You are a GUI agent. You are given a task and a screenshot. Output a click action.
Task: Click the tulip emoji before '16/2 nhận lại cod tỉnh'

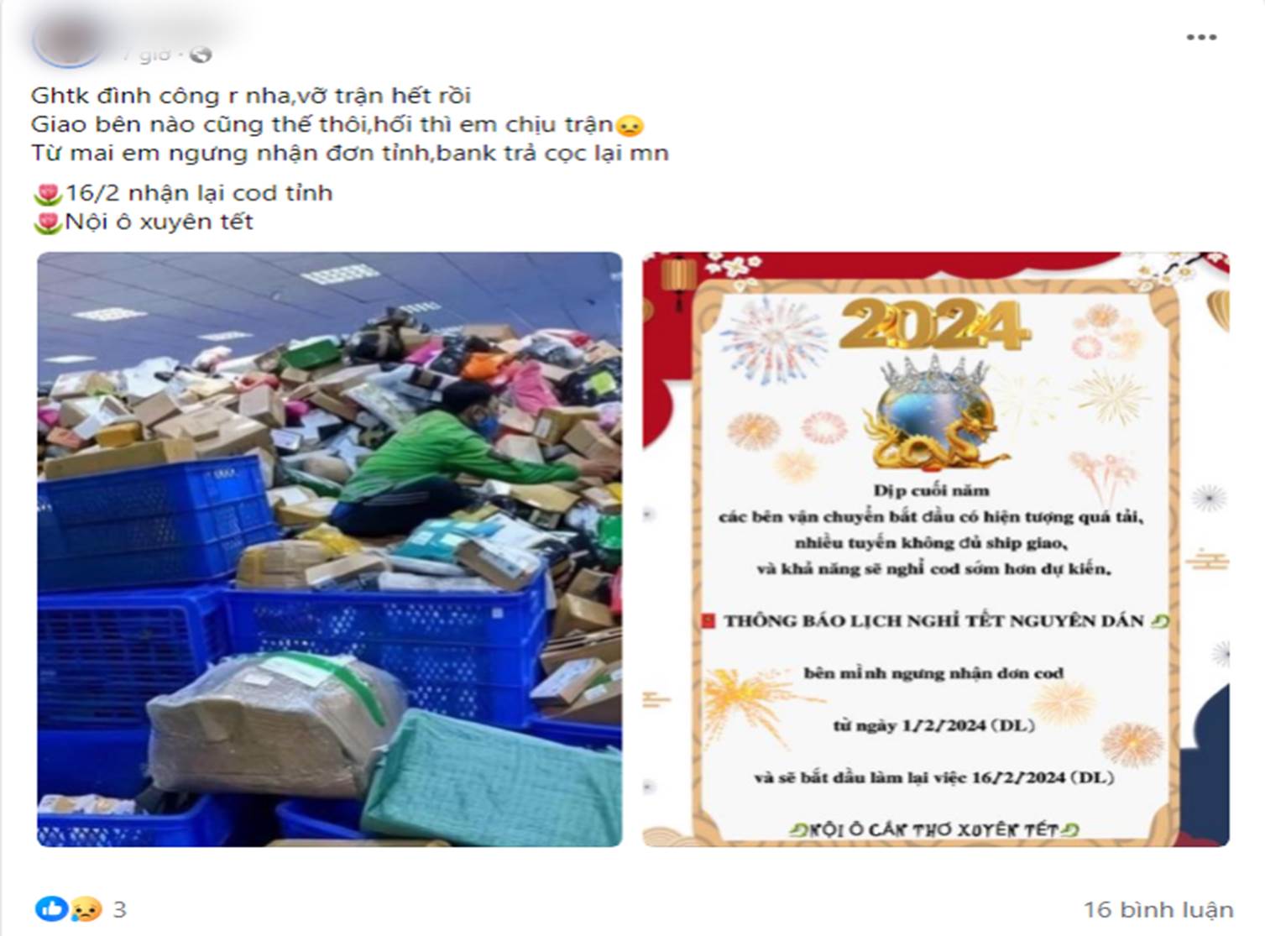(47, 194)
